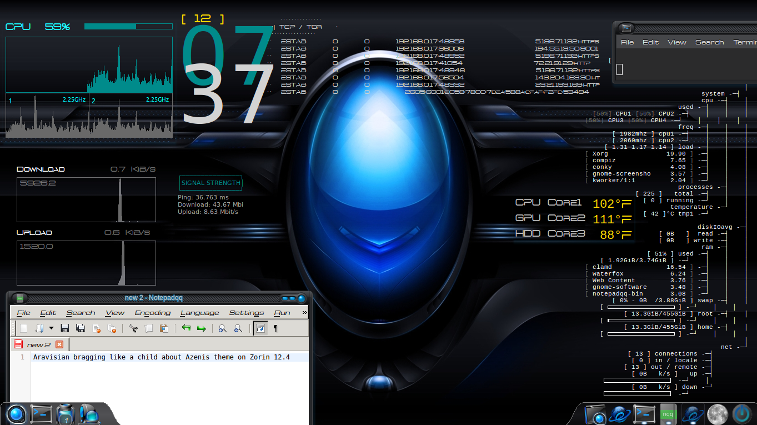Click the Paste clipboard icon
757x425 pixels.
(x=164, y=328)
